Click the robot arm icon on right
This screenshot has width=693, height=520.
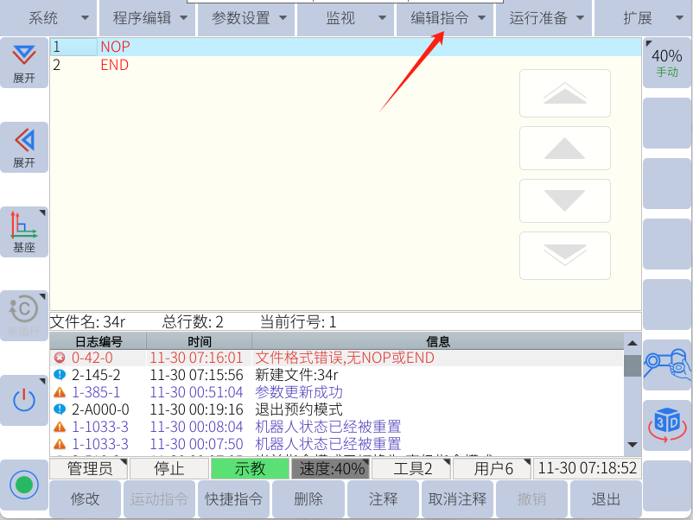pos(667,365)
